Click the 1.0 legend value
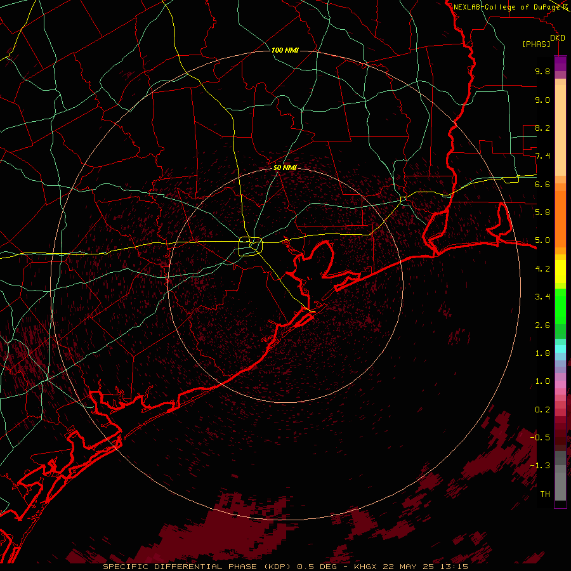This screenshot has width=571, height=571. tap(542, 381)
